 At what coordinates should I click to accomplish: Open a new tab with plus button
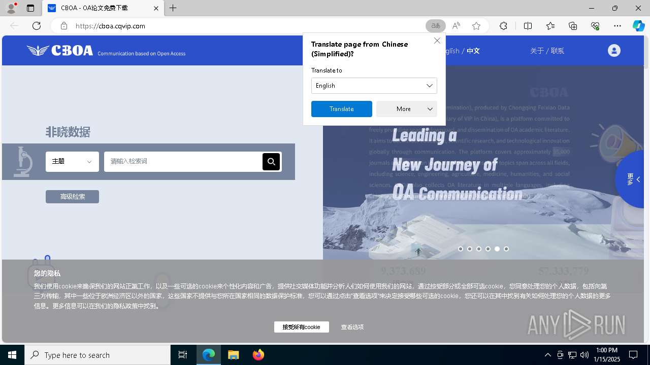pos(173,8)
